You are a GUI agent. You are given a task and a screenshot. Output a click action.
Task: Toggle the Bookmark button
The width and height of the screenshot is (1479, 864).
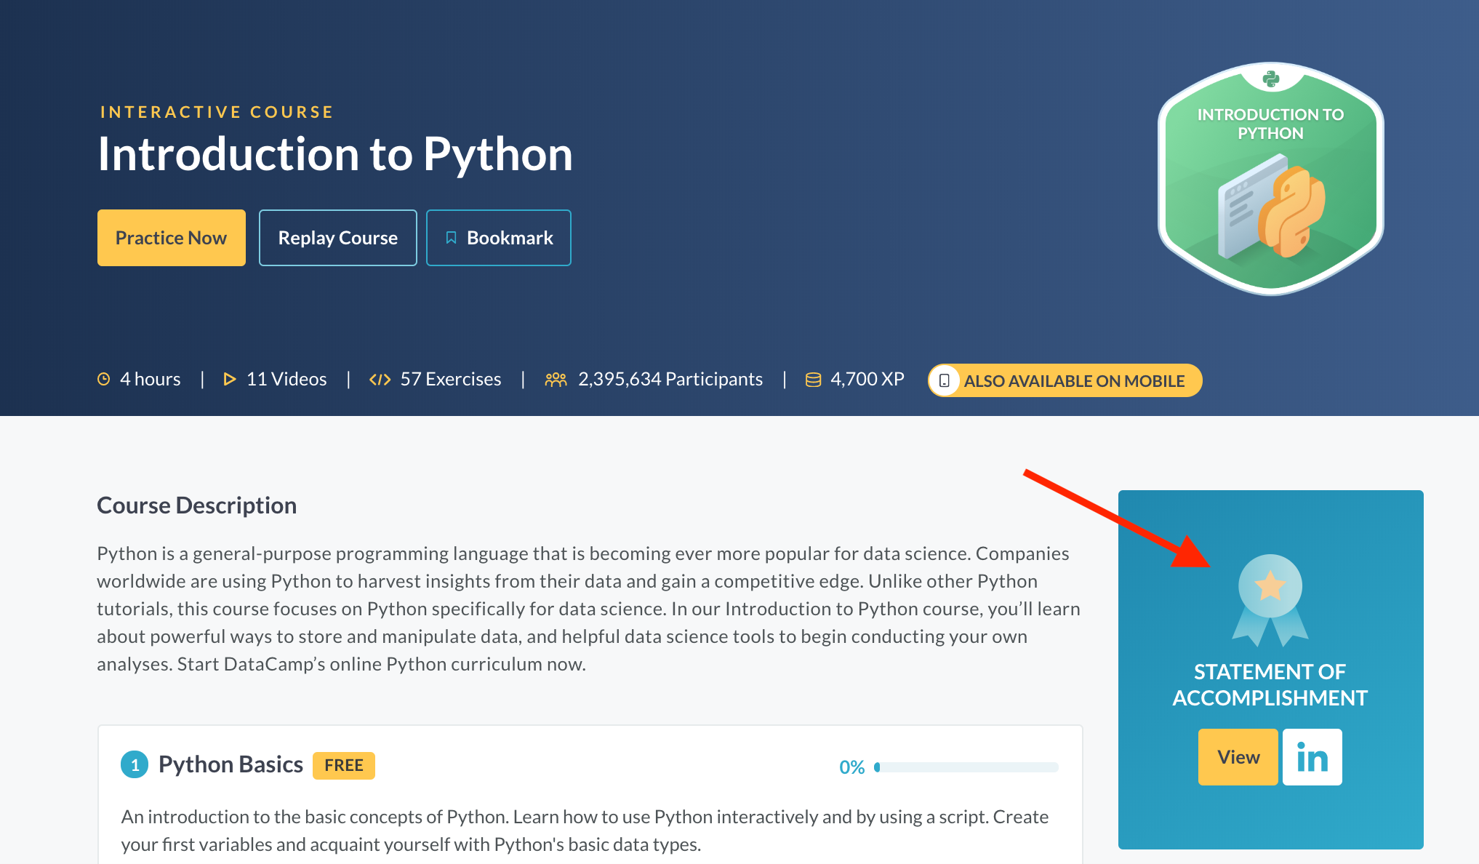498,238
